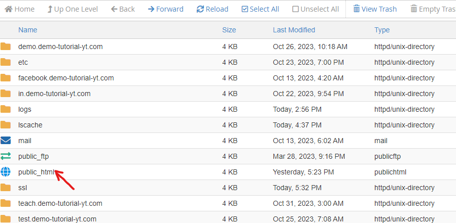The image size is (456, 223).
Task: Sort files by Name column header
Action: 27,30
